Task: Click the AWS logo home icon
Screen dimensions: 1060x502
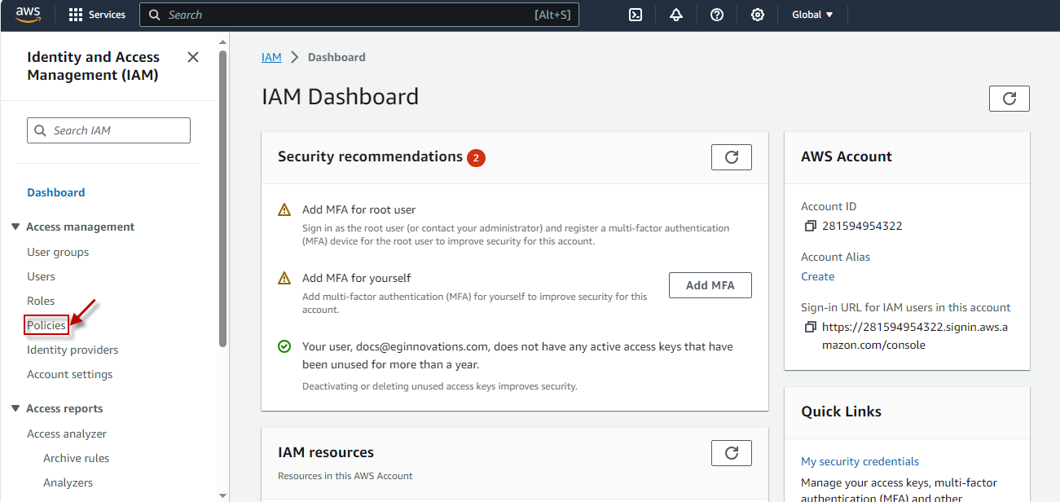Action: [28, 15]
